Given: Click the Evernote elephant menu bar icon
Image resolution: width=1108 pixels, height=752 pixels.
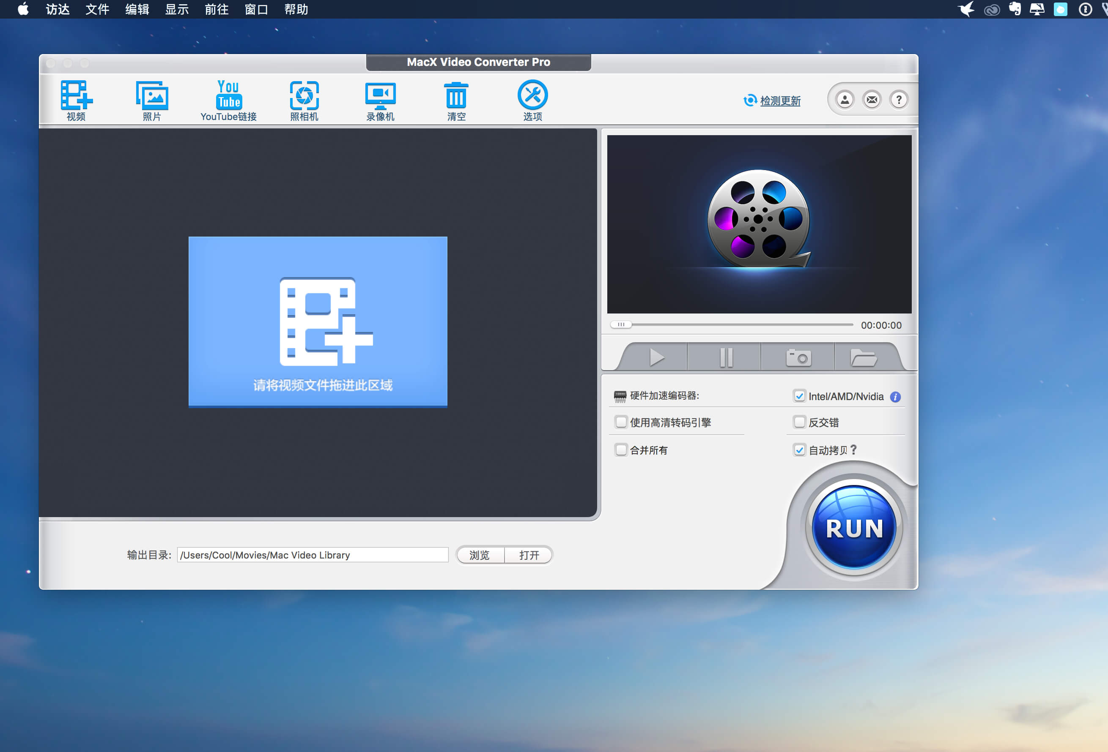Looking at the screenshot, I should [x=1015, y=9].
